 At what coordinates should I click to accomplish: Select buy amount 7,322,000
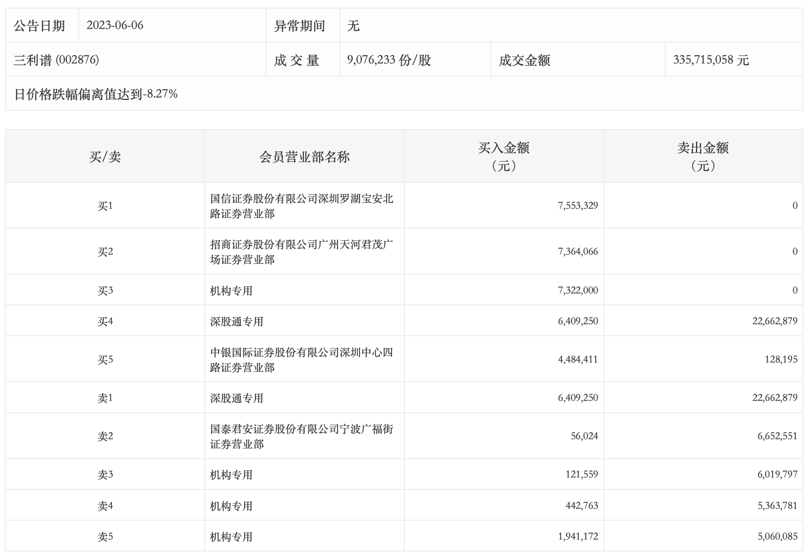coord(578,290)
